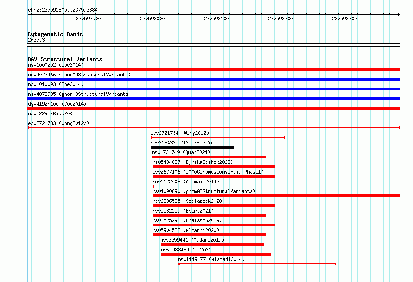The height and width of the screenshot is (282, 413).
Task: Click nsv1119177 (Alsmadi2014) label
Action: pos(211,259)
